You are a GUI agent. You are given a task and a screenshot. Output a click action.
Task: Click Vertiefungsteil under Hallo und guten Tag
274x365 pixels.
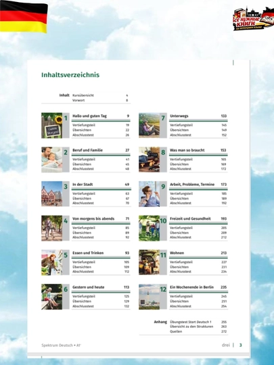(84, 125)
